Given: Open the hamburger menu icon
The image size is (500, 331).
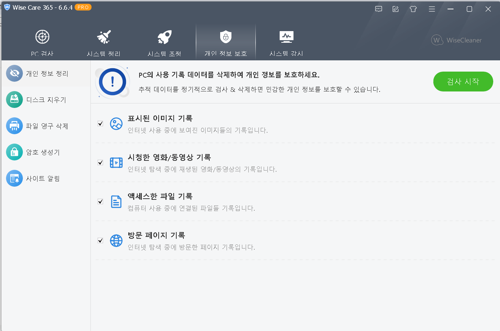Looking at the screenshot, I should click(x=432, y=9).
